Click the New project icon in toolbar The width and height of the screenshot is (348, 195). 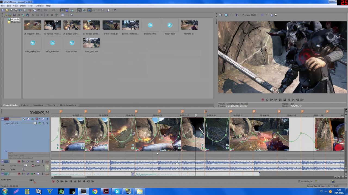[x=2, y=10]
